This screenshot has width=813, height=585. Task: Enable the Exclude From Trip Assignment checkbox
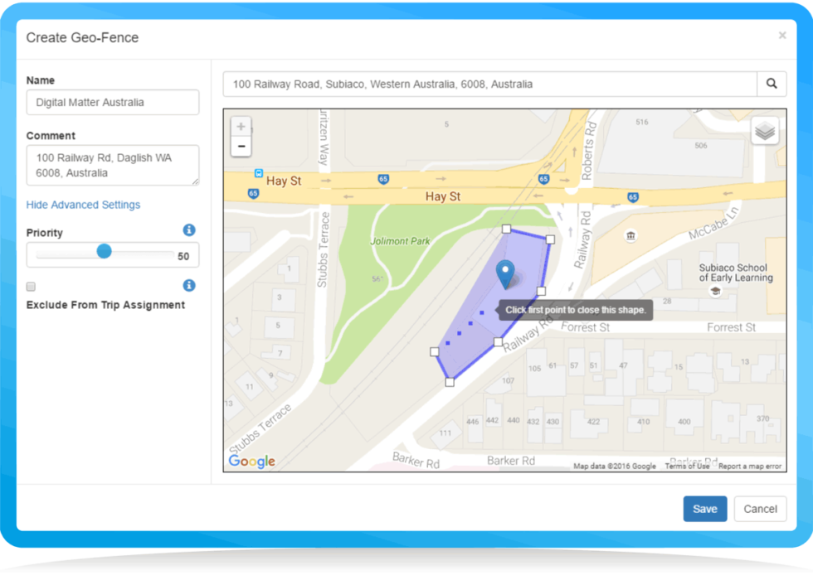(x=31, y=286)
